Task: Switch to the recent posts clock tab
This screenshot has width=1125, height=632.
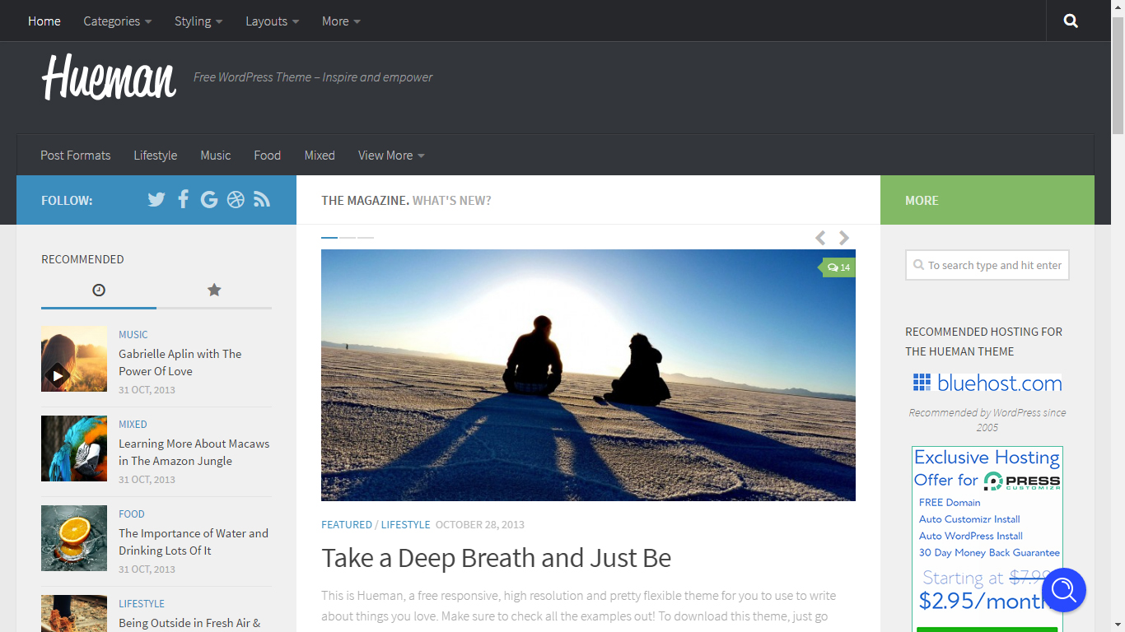Action: (x=99, y=290)
